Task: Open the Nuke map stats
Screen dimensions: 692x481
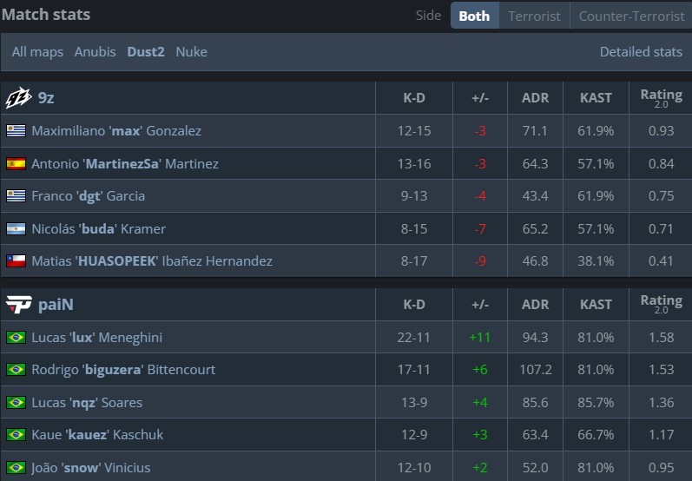Action: tap(191, 52)
